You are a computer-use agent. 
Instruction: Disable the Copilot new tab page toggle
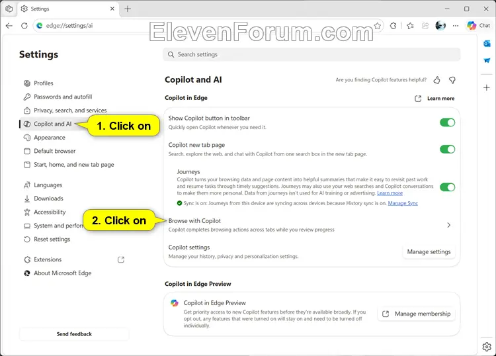point(447,149)
